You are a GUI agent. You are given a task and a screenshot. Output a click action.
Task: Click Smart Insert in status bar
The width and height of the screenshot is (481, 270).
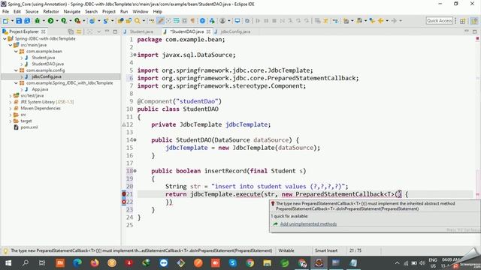(x=325, y=250)
